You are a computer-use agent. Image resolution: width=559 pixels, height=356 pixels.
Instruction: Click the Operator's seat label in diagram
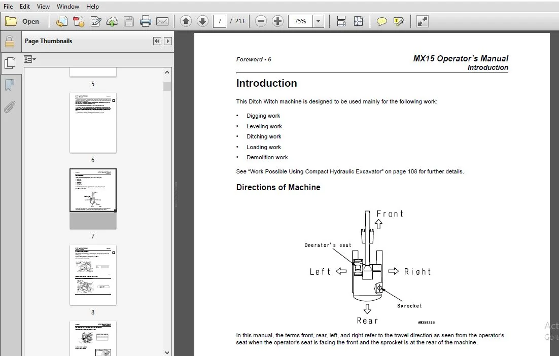coord(328,245)
